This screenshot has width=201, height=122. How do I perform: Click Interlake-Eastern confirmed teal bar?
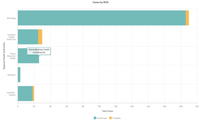click(25, 93)
